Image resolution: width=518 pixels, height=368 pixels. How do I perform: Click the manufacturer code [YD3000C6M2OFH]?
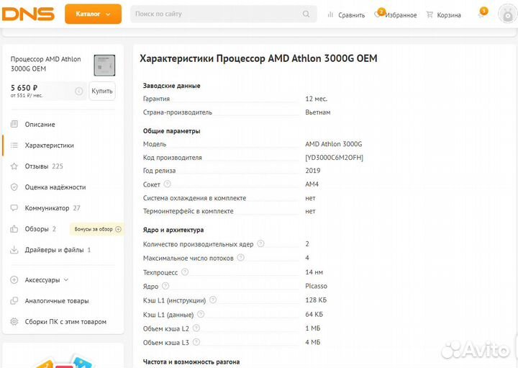334,158
